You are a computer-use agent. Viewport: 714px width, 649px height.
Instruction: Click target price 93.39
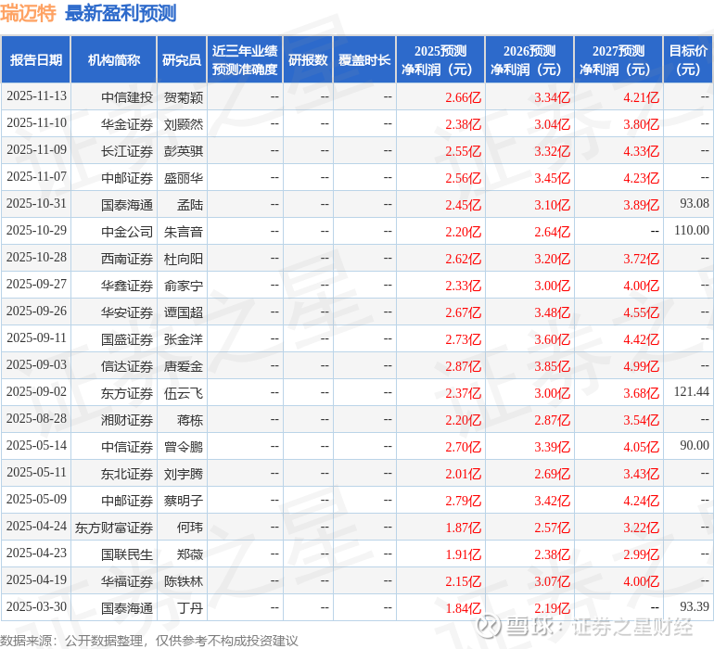(x=695, y=606)
